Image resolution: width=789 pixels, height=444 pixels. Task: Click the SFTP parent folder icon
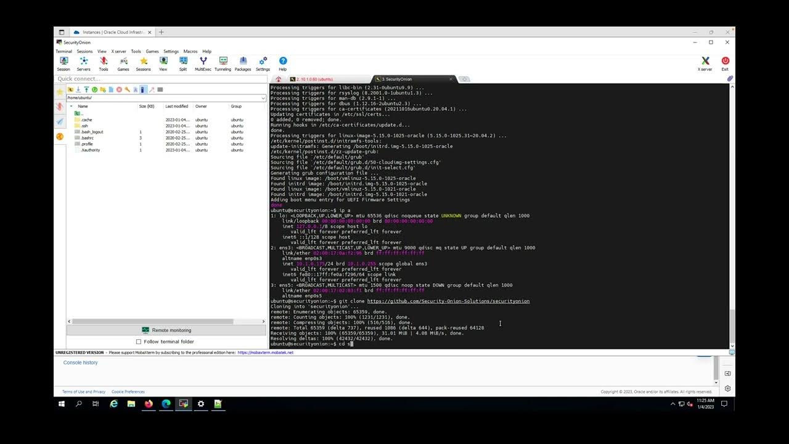70,89
